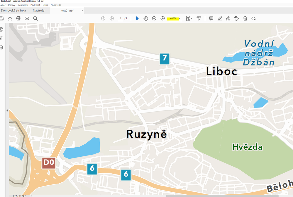
Task: Go to next page arrow
Action: point(112,18)
